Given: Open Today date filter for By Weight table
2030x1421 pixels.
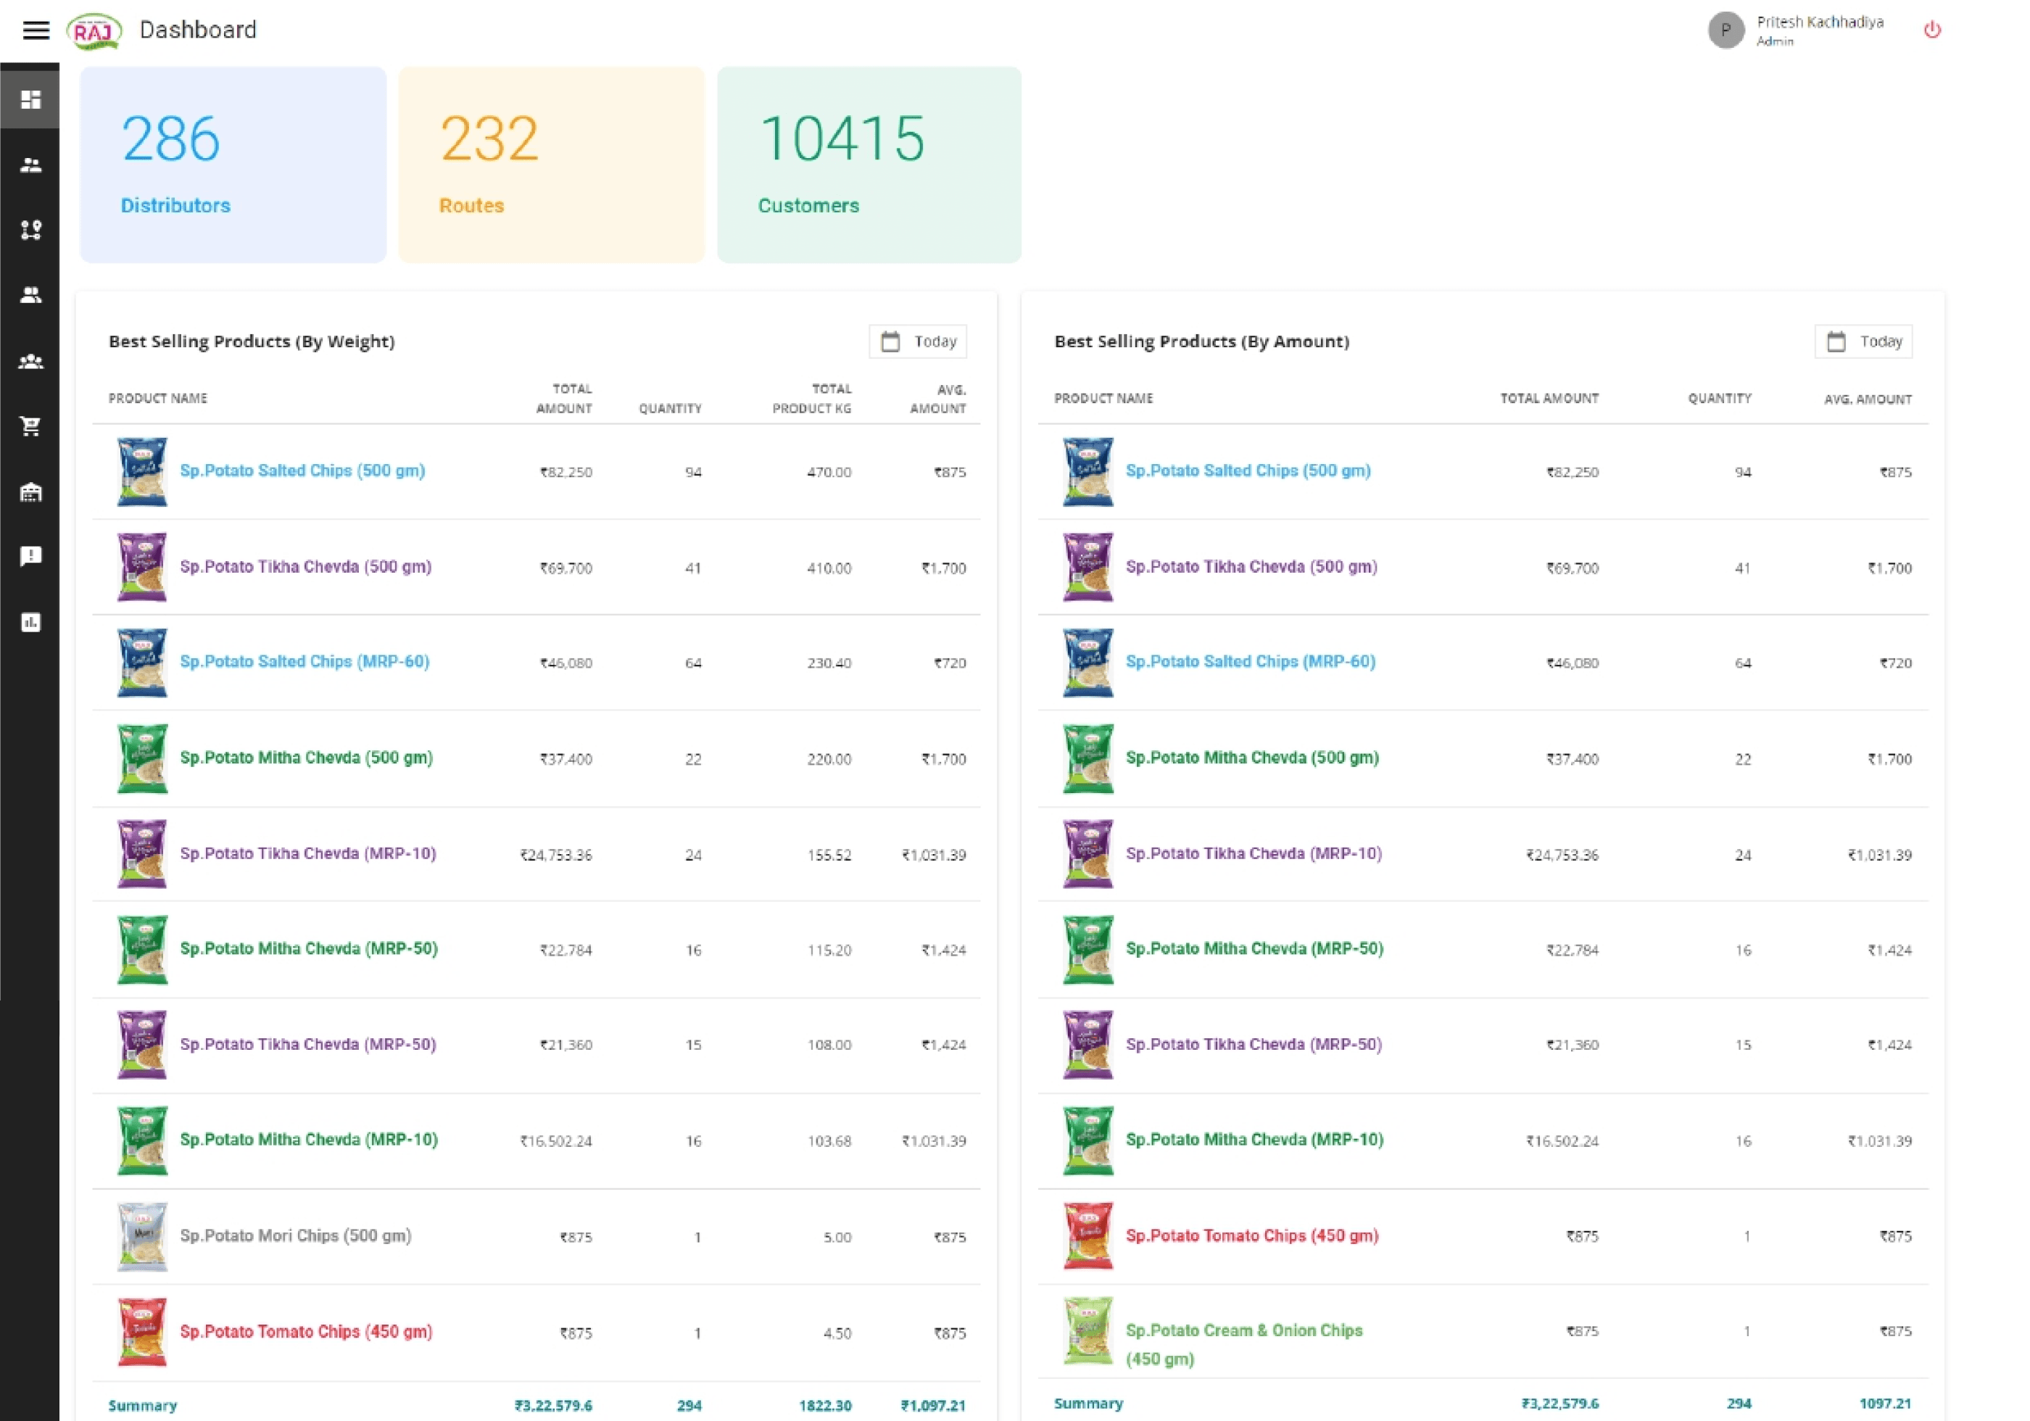Looking at the screenshot, I should coord(918,341).
